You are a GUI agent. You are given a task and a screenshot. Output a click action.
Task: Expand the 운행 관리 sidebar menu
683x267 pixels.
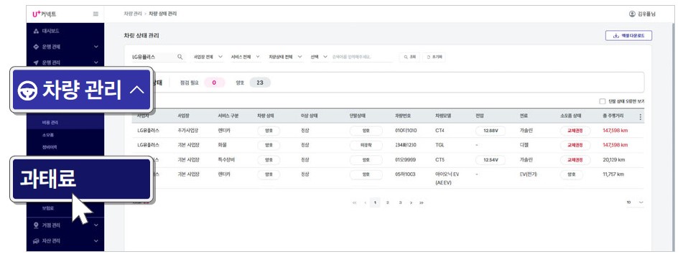click(x=65, y=62)
